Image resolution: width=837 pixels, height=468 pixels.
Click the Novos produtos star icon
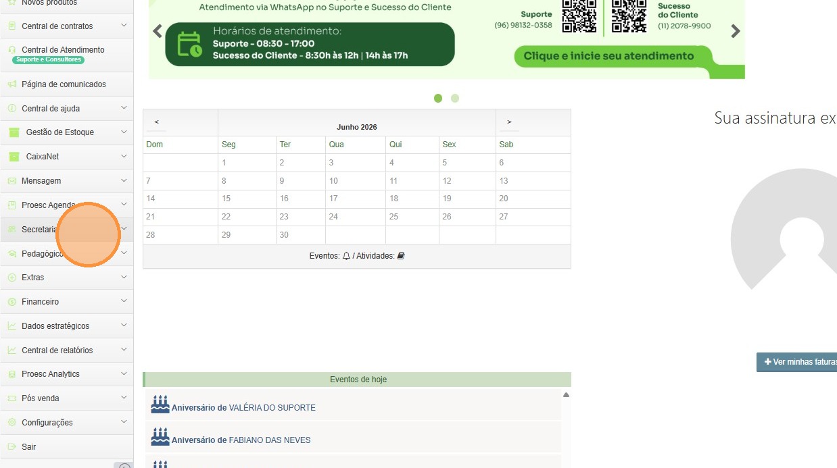point(12,3)
